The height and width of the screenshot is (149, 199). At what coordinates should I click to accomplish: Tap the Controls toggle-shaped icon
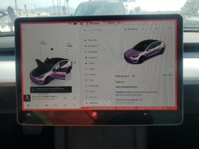(86, 40)
